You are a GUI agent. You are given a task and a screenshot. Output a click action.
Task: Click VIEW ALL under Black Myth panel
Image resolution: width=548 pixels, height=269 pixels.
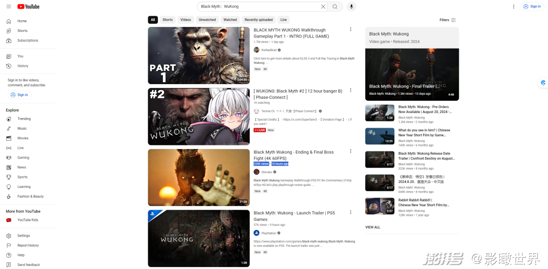coord(372,227)
